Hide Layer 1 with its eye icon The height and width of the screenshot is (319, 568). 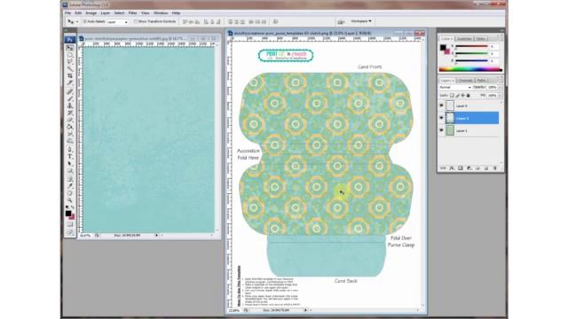click(x=442, y=130)
